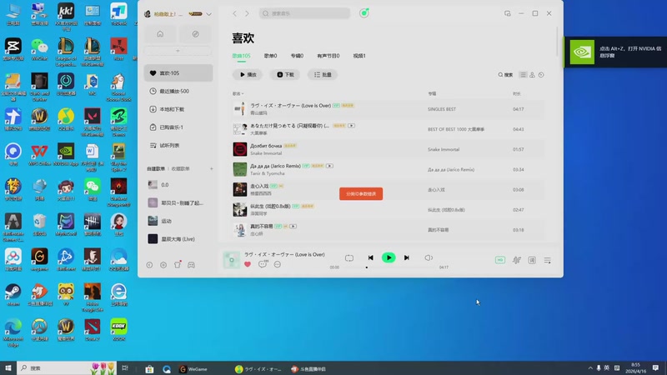Open 最近播放·500 recent plays
Image resolution: width=667 pixels, height=375 pixels.
coord(178,91)
